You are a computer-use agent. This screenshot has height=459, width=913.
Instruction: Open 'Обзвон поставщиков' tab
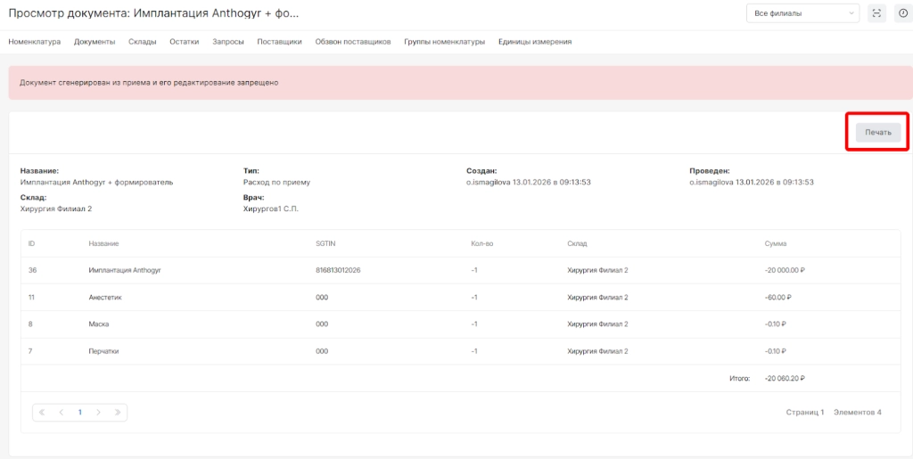(353, 42)
